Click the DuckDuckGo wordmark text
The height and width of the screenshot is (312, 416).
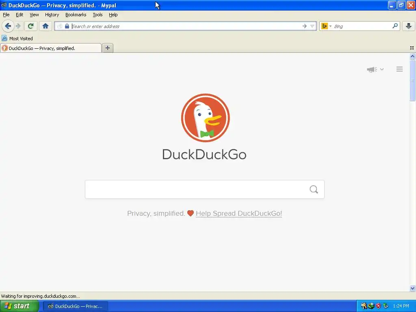pos(204,154)
